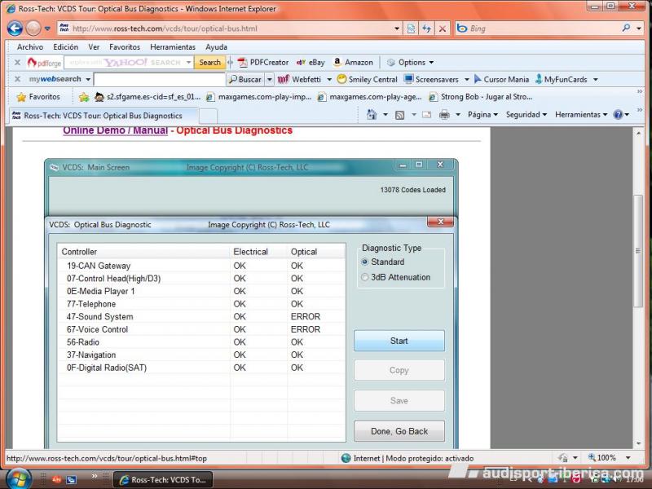
Task: Click the Bing search magnifier icon
Action: pyautogui.click(x=626, y=28)
